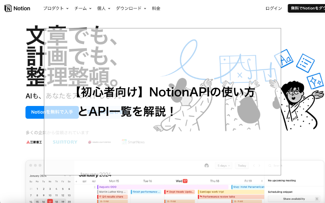This screenshot has width=325, height=203.
Task: Go to the 料金 pricing page
Action: pyautogui.click(x=156, y=8)
